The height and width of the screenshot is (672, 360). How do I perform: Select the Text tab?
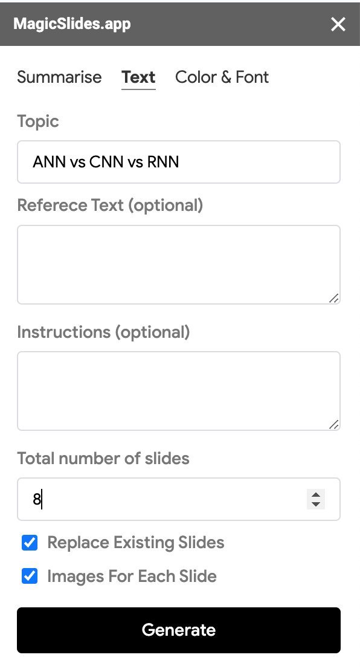pos(138,77)
